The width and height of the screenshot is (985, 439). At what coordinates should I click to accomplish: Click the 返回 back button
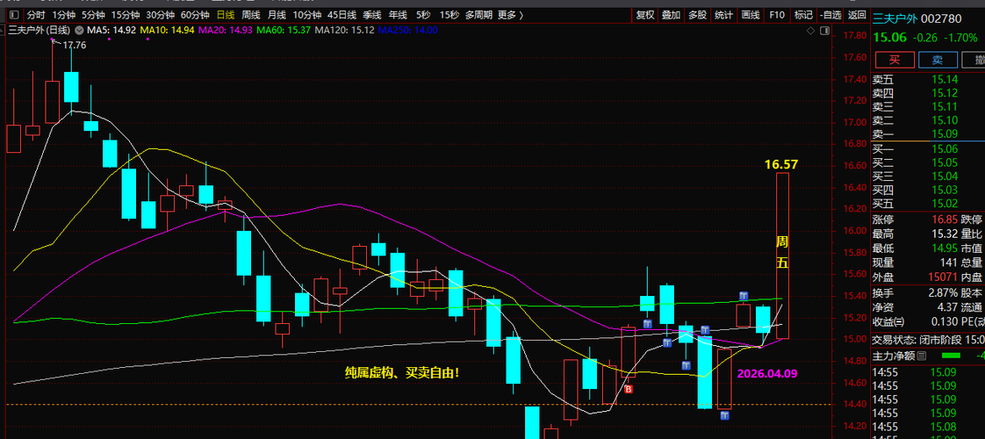point(856,15)
